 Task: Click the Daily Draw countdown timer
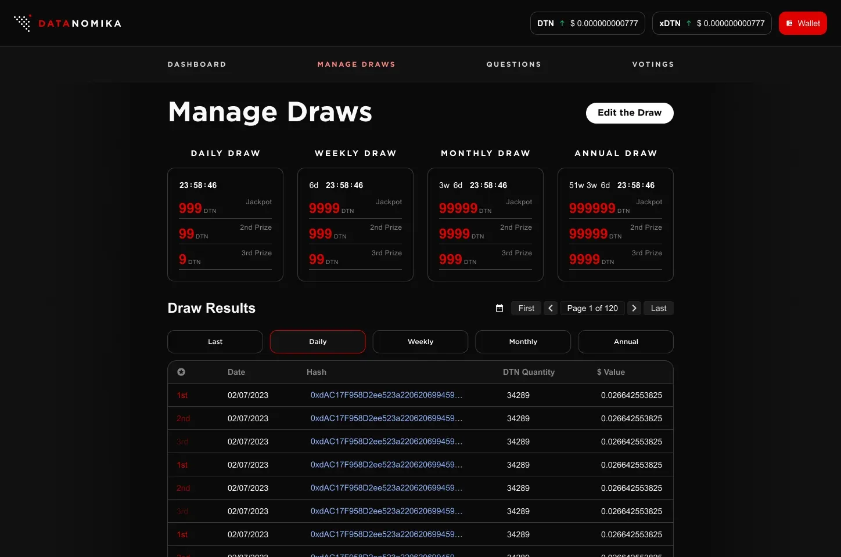[x=198, y=185]
